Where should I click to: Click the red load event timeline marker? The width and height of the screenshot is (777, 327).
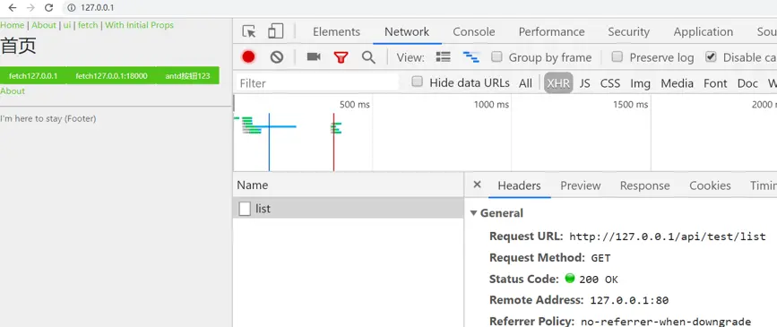coord(333,142)
